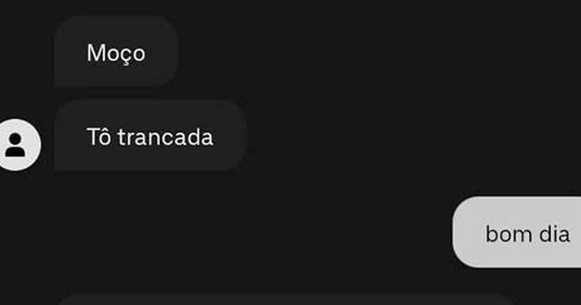Click the text "Tô trancada"
581x305 pixels.
click(x=150, y=137)
